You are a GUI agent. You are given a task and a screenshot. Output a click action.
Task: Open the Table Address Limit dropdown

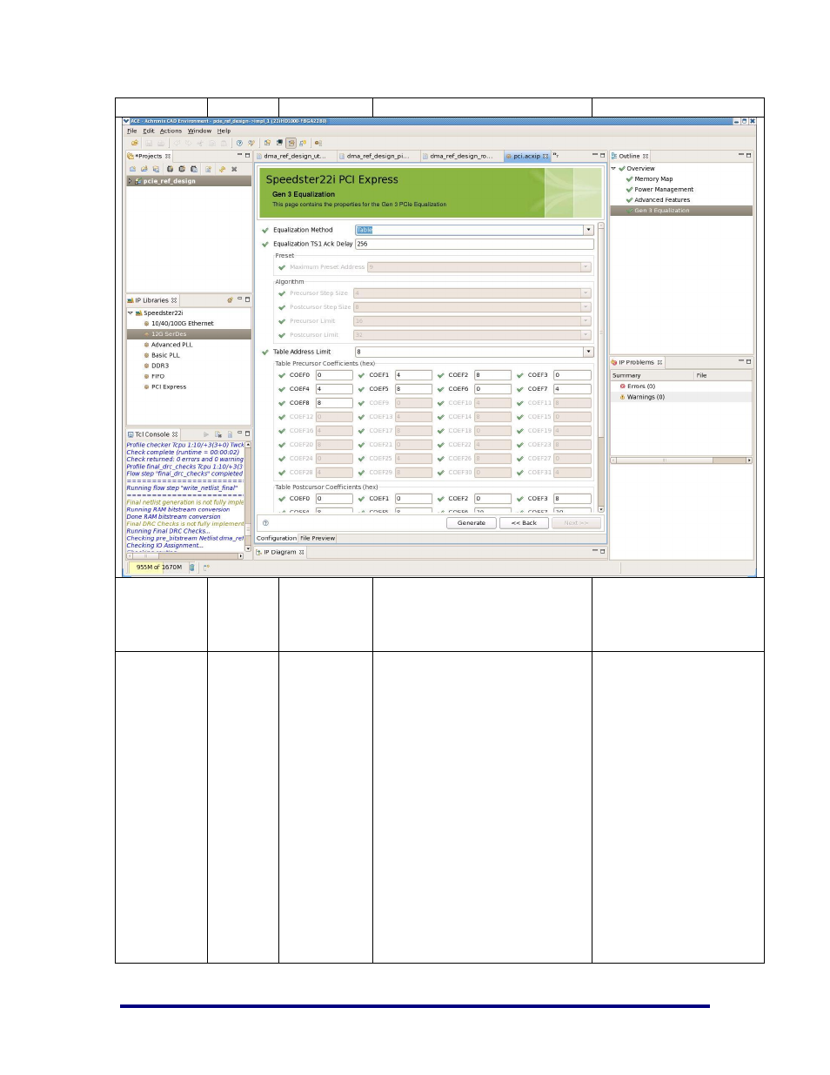589,352
